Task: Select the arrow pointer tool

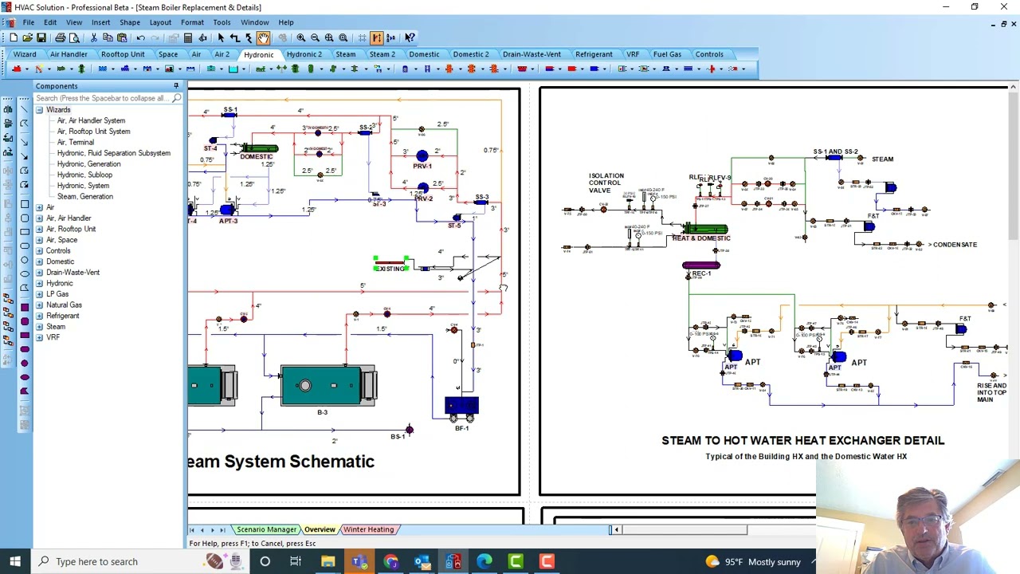Action: coord(221,37)
